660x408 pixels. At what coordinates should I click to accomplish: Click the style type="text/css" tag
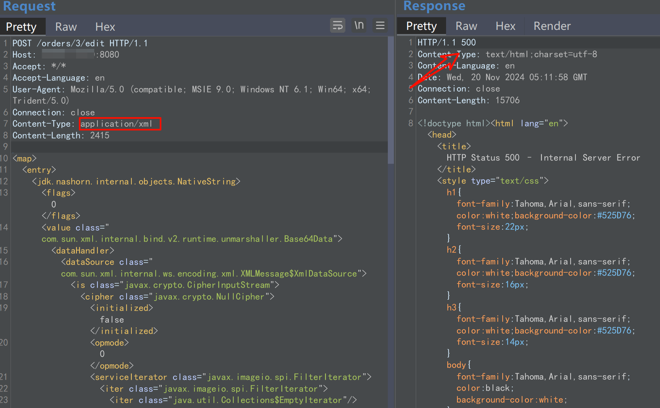[493, 181]
